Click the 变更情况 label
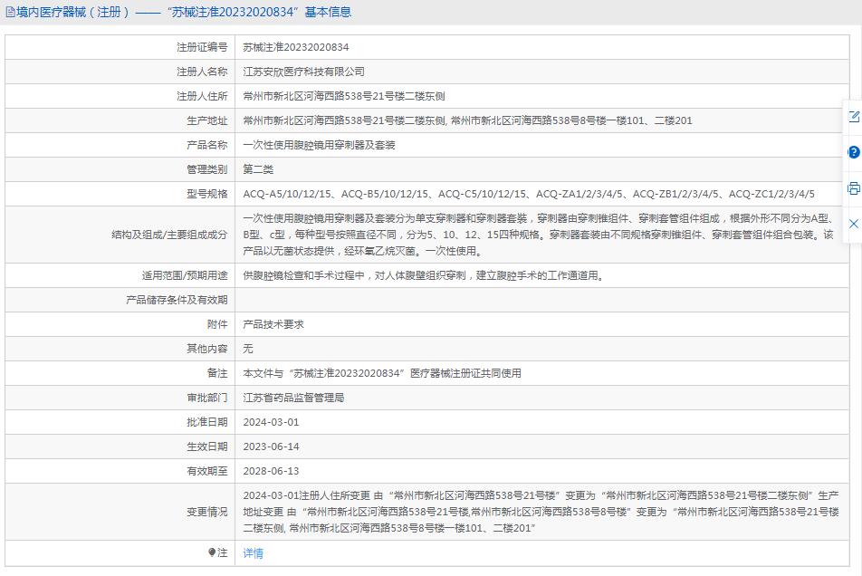This screenshot has height=576, width=862. (x=206, y=512)
